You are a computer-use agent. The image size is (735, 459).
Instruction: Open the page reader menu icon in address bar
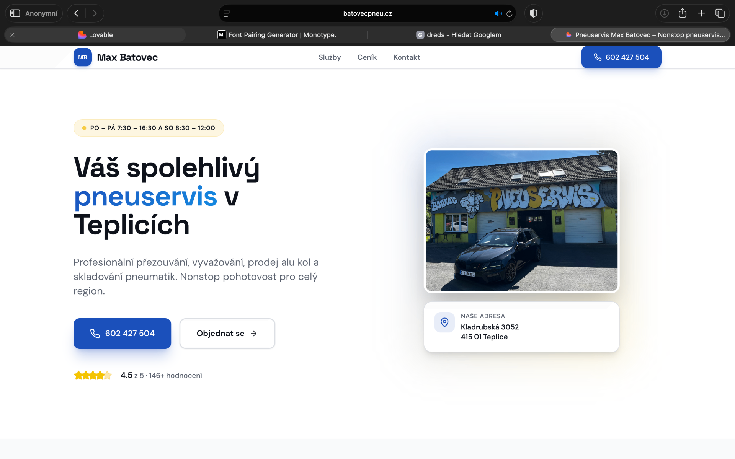pyautogui.click(x=227, y=13)
